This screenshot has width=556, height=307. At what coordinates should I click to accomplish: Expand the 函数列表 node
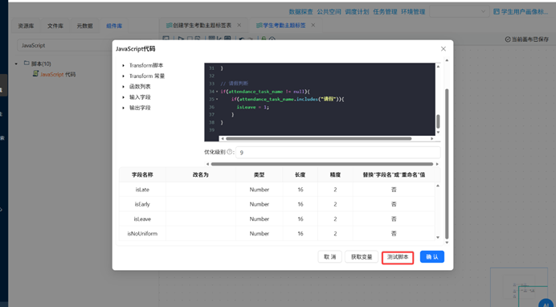[124, 87]
